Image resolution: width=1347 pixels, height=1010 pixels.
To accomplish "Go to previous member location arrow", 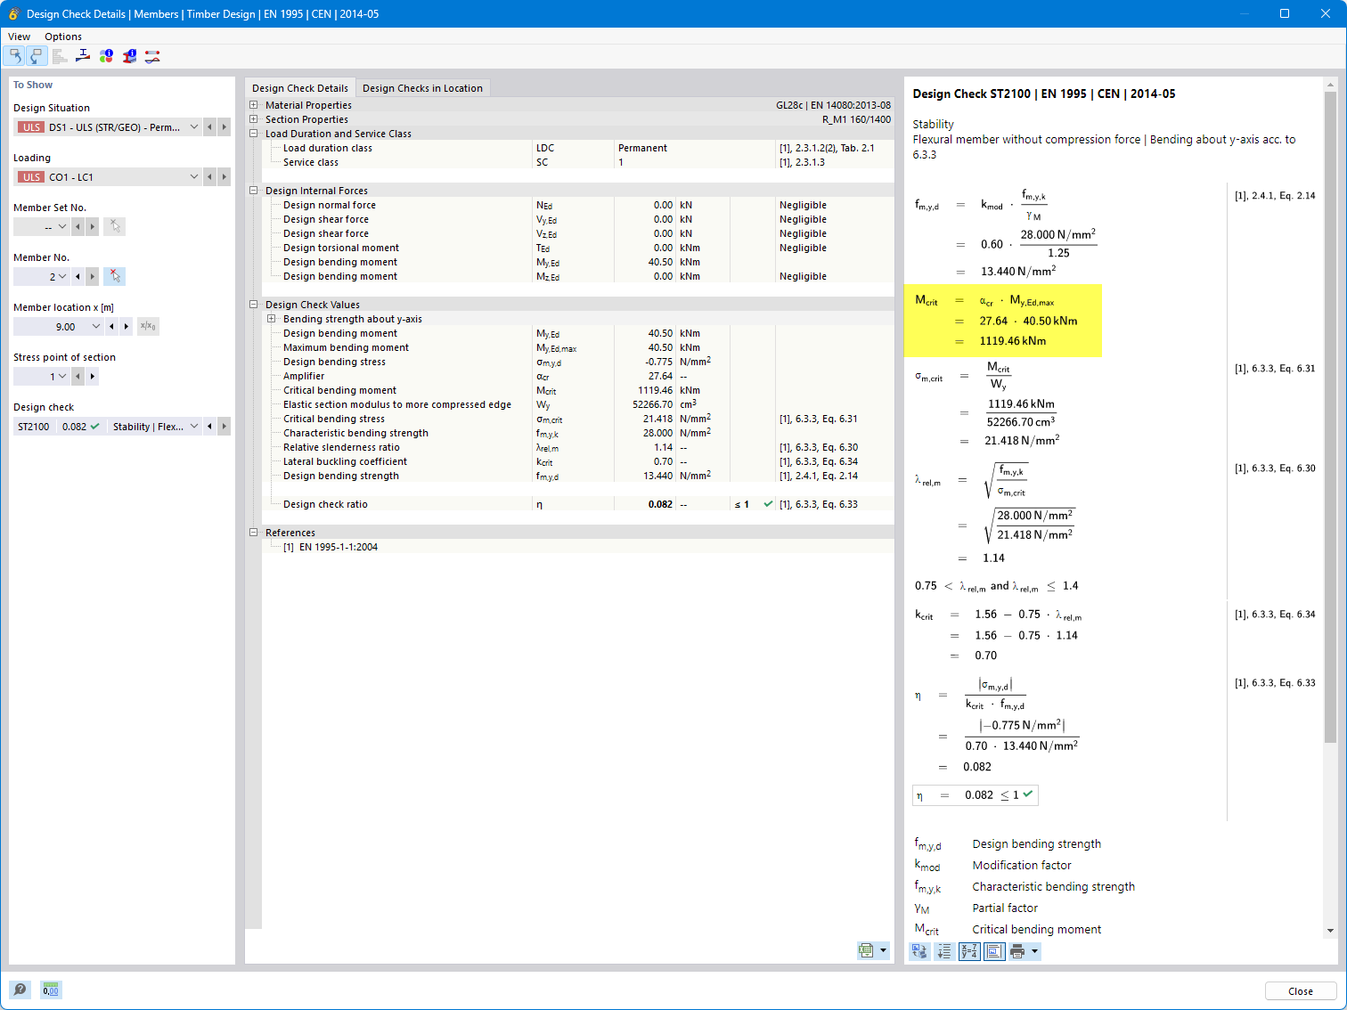I will click(111, 327).
